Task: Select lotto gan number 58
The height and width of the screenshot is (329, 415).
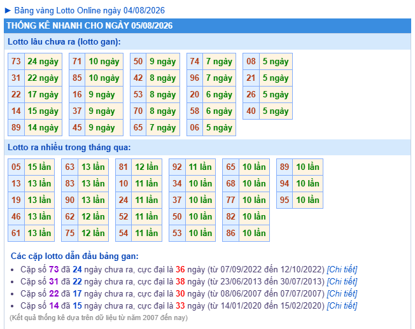Action: [x=195, y=111]
